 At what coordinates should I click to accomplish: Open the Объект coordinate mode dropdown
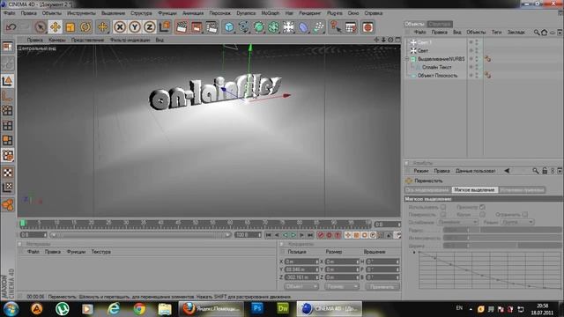click(x=301, y=286)
